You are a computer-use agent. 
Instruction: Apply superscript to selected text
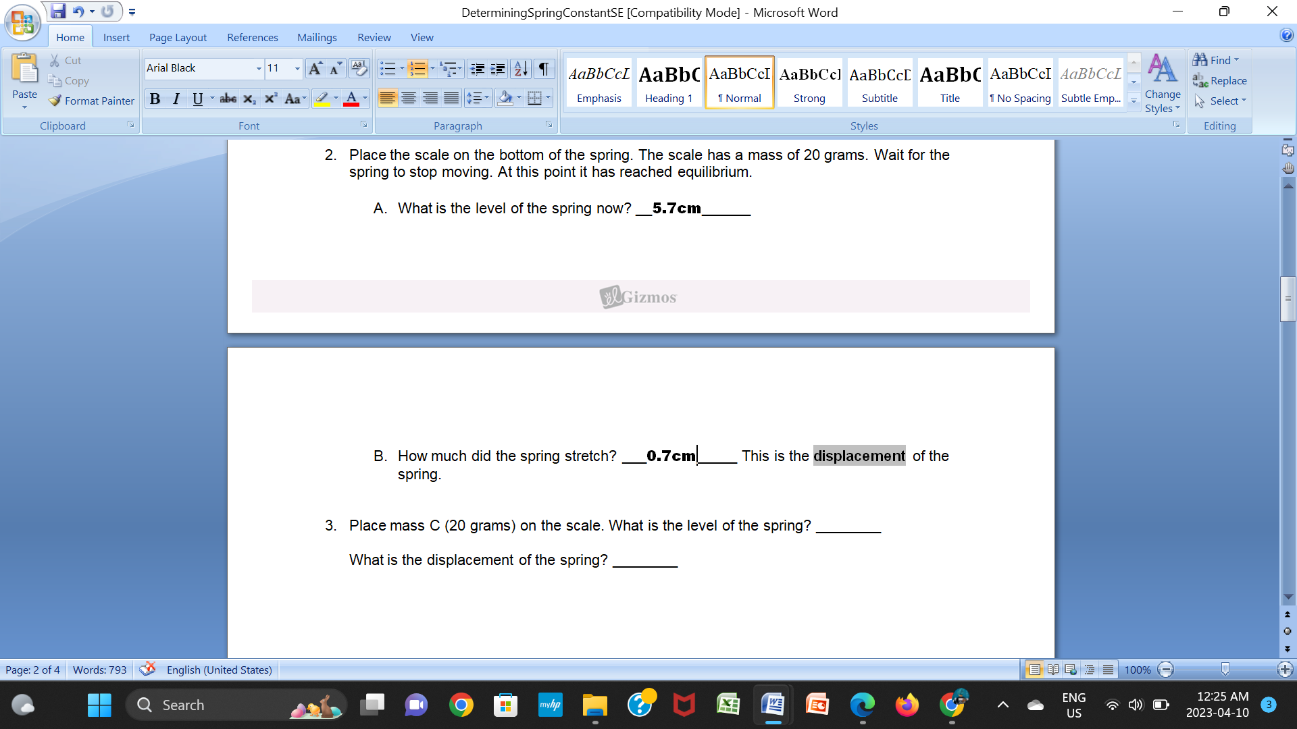click(x=270, y=99)
